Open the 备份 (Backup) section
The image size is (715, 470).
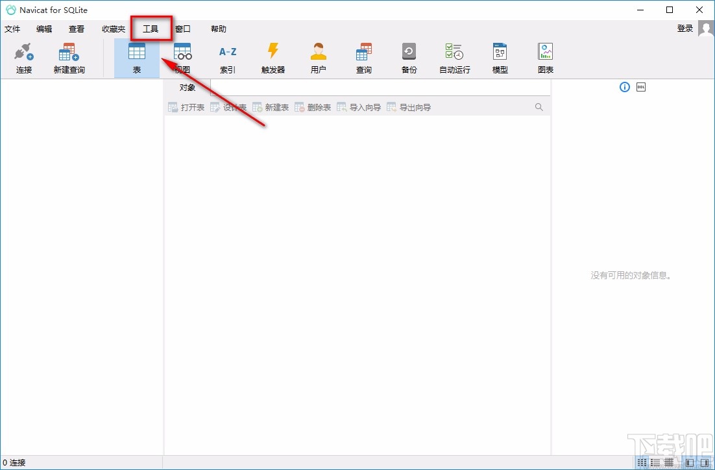coord(409,58)
